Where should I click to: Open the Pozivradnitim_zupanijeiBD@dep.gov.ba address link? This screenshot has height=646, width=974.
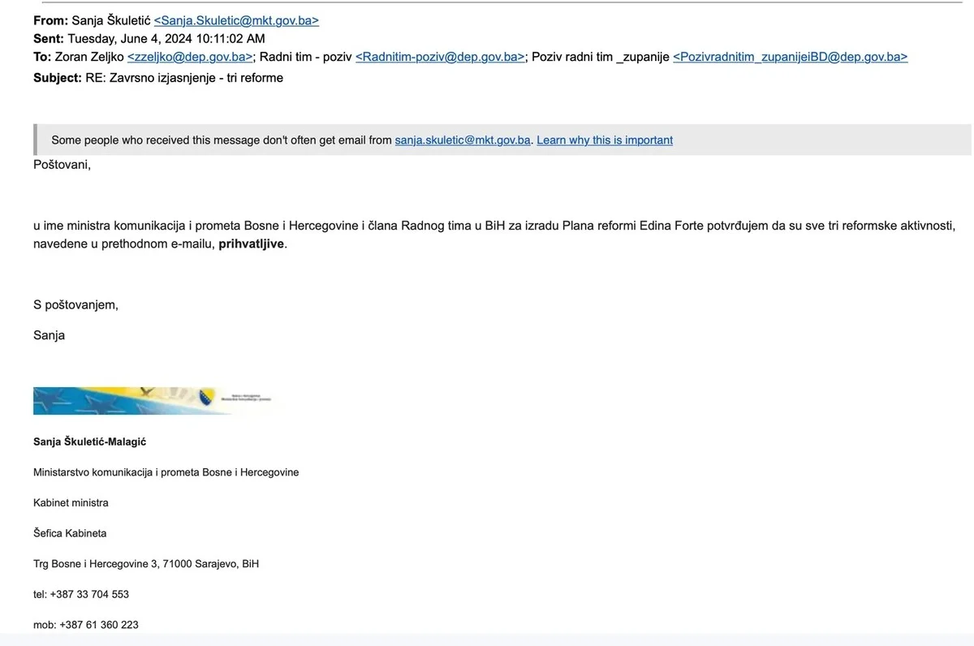point(790,57)
